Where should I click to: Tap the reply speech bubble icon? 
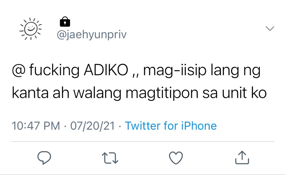point(44,158)
